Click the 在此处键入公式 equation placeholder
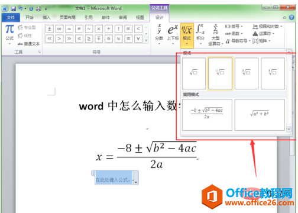The image size is (298, 213). click(114, 177)
